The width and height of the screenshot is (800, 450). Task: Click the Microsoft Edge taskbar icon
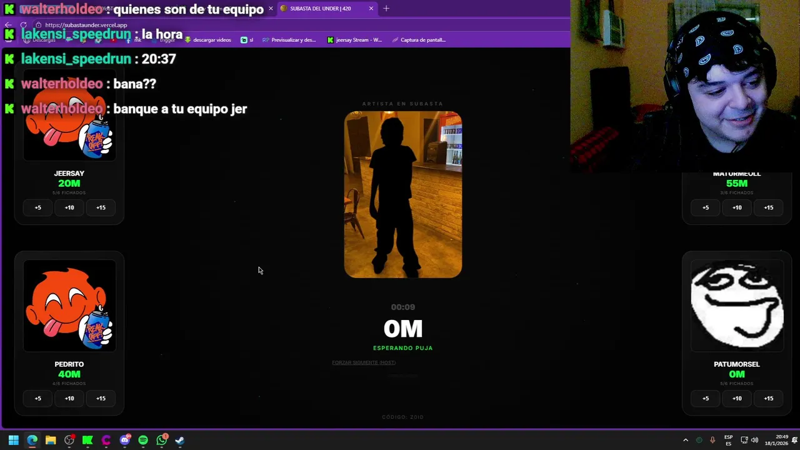click(32, 440)
